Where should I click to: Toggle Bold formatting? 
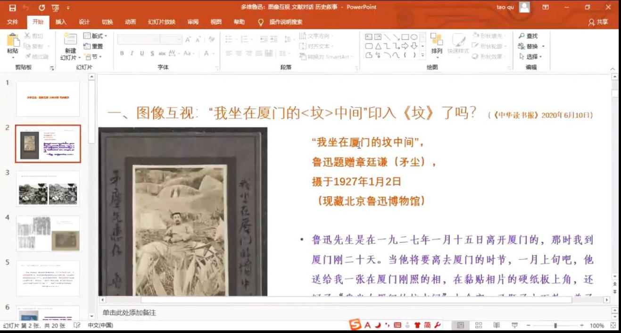click(122, 54)
